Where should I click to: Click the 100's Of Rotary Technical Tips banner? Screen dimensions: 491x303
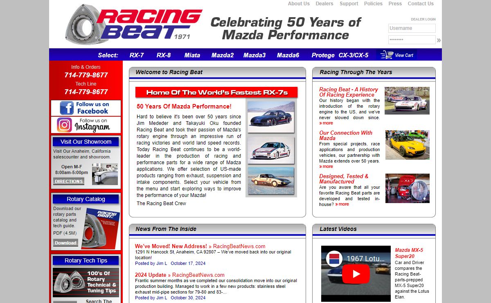point(86,283)
